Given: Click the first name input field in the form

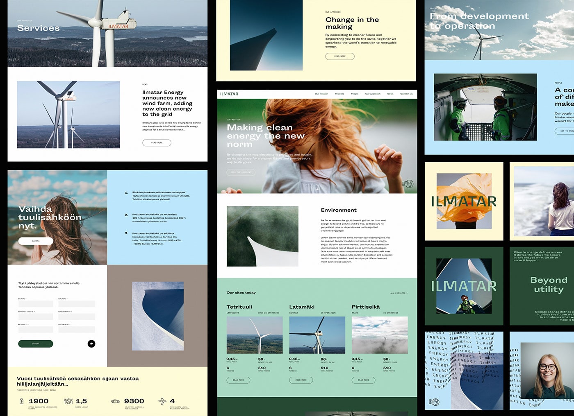Looking at the screenshot, I should (36, 304).
